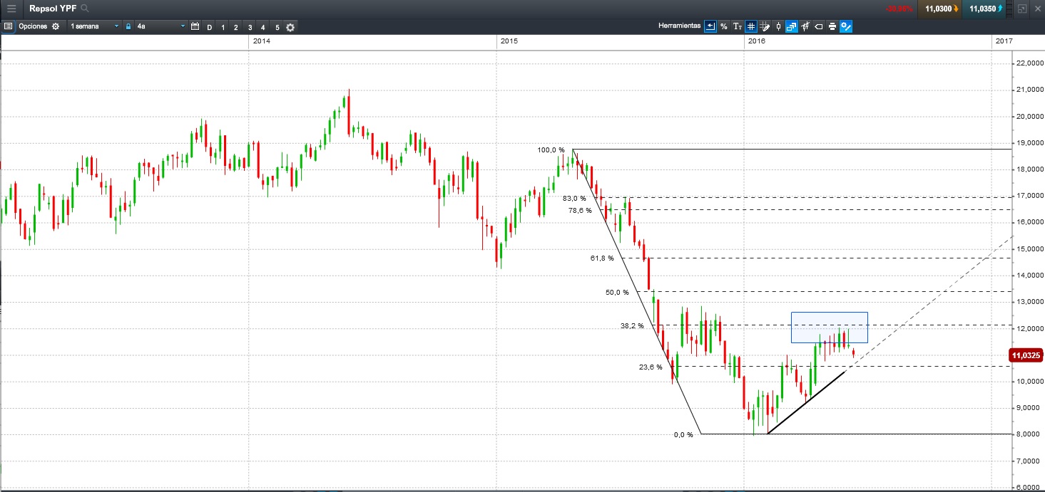This screenshot has height=492, width=1045.
Task: Click the 15,0000 price axis label
Action: (1029, 249)
